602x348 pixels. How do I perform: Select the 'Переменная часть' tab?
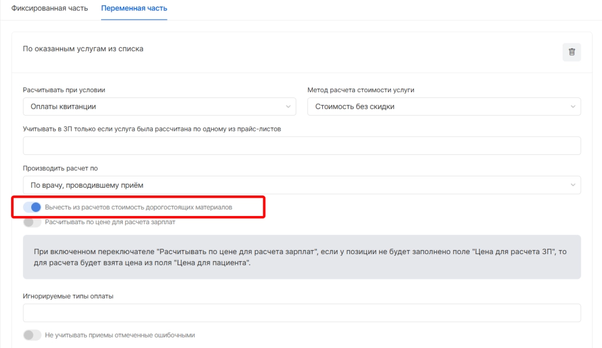click(x=134, y=9)
